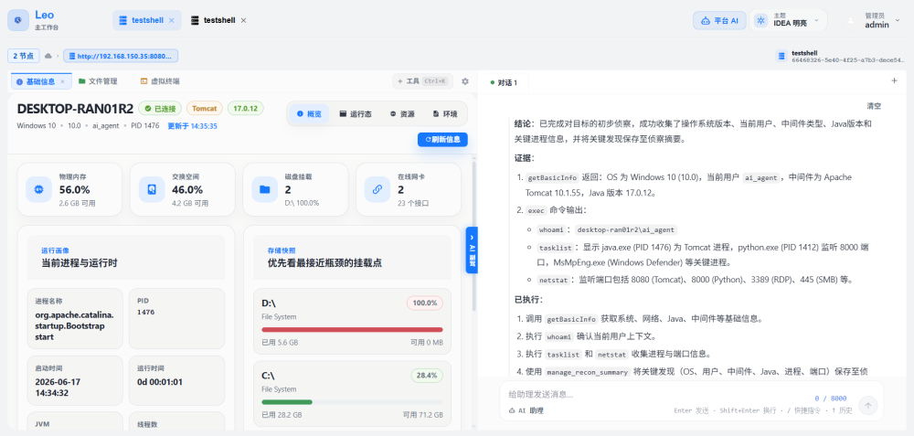Click the server icon on active testshell tab
Image resolution: width=914 pixels, height=436 pixels.
click(x=122, y=20)
